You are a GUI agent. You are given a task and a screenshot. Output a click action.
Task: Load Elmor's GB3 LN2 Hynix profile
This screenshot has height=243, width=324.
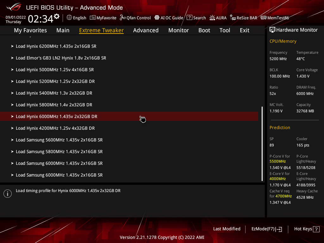129,58
